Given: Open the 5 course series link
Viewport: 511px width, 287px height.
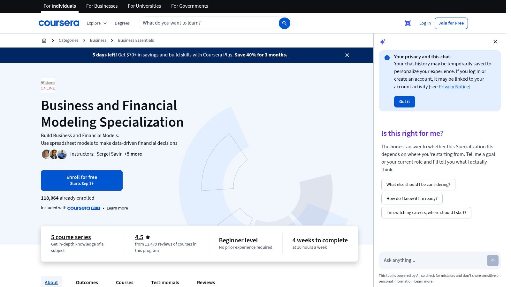Looking at the screenshot, I should point(71,237).
